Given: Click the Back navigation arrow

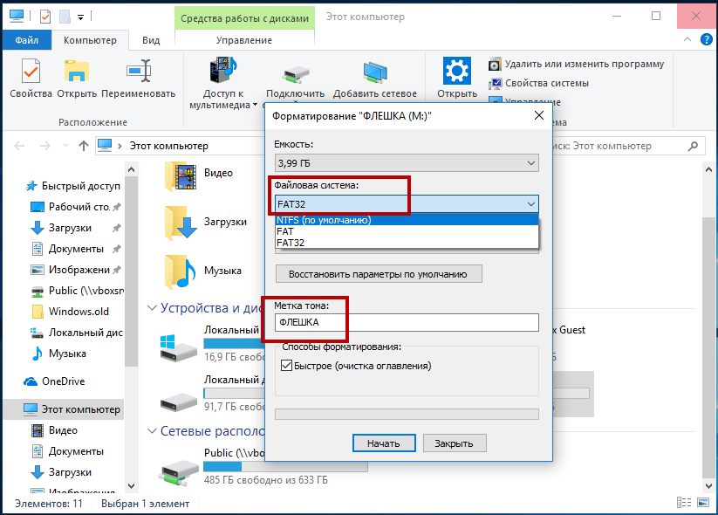Looking at the screenshot, I should [x=19, y=146].
